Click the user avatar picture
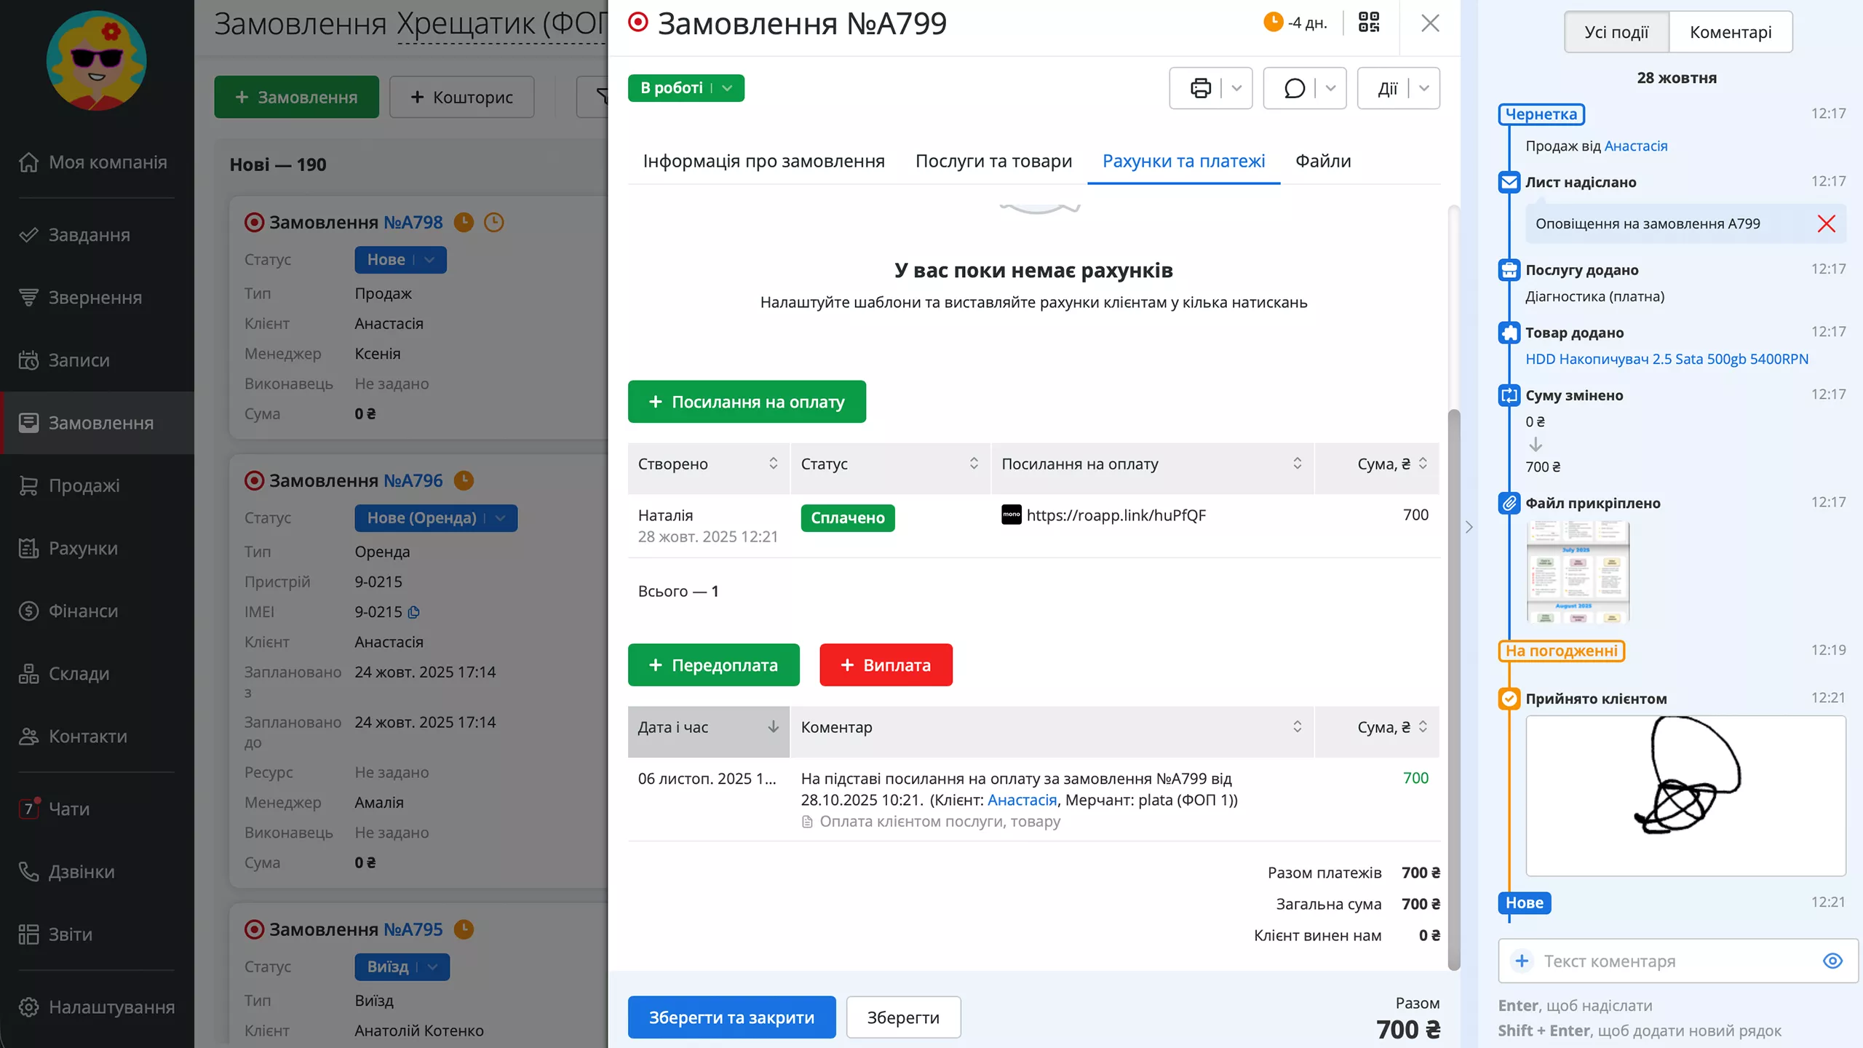 (x=96, y=60)
